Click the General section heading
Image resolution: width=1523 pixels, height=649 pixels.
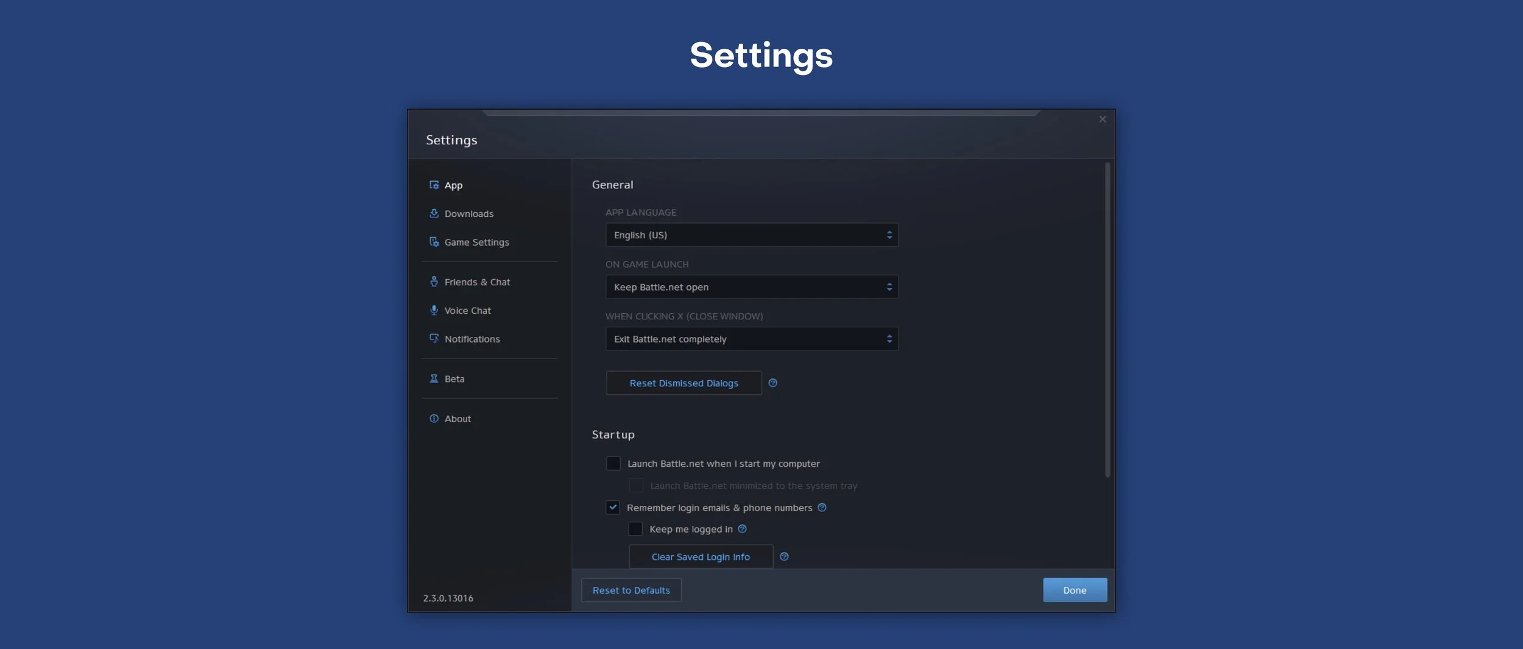tap(612, 185)
